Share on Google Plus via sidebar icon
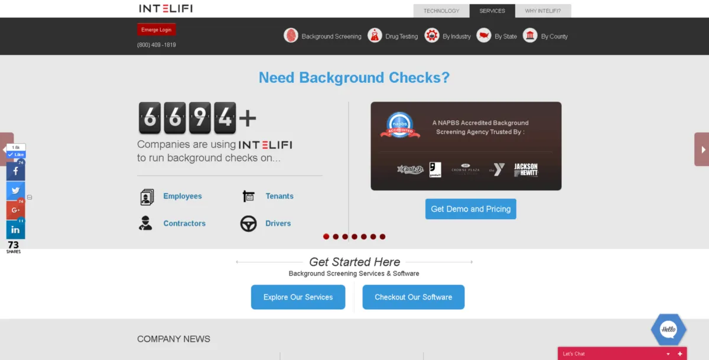Image resolution: width=709 pixels, height=360 pixels. tap(15, 210)
